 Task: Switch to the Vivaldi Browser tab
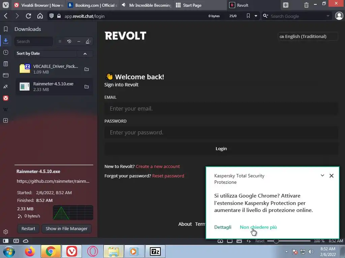[39, 5]
